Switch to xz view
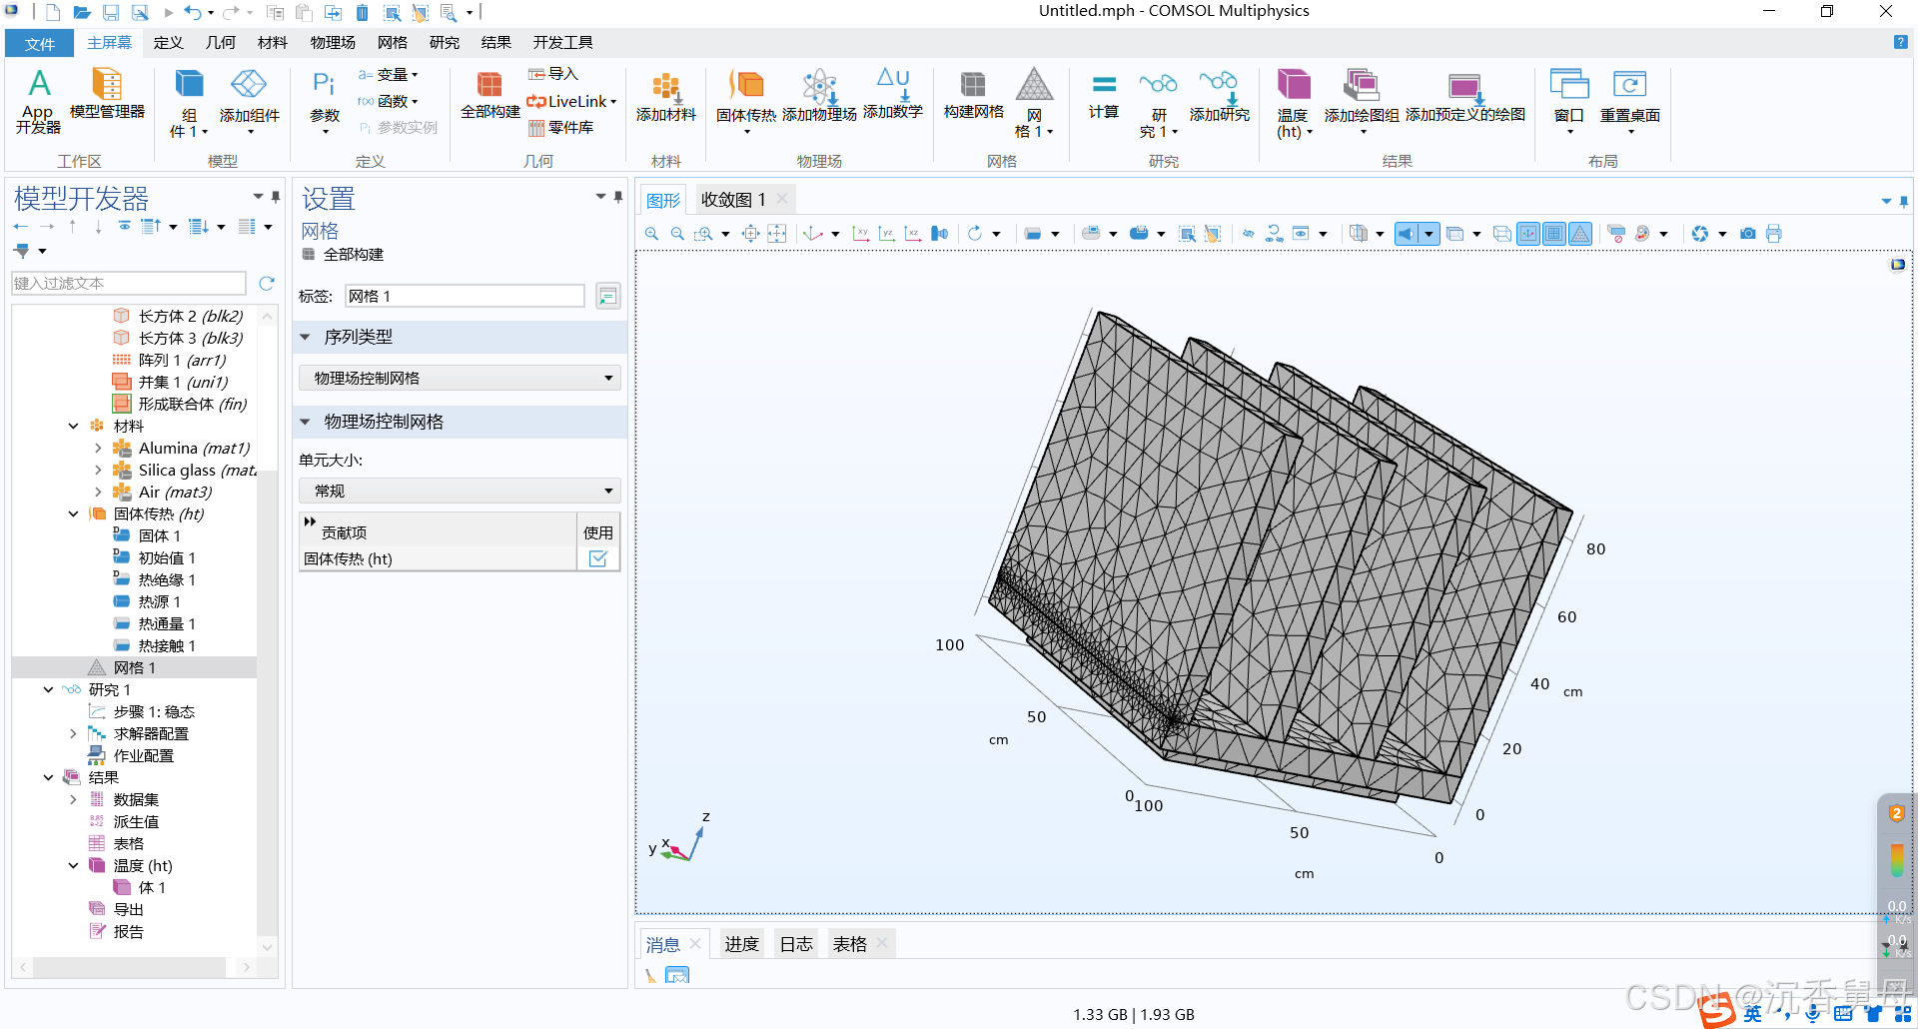The image size is (1918, 1029). click(912, 234)
